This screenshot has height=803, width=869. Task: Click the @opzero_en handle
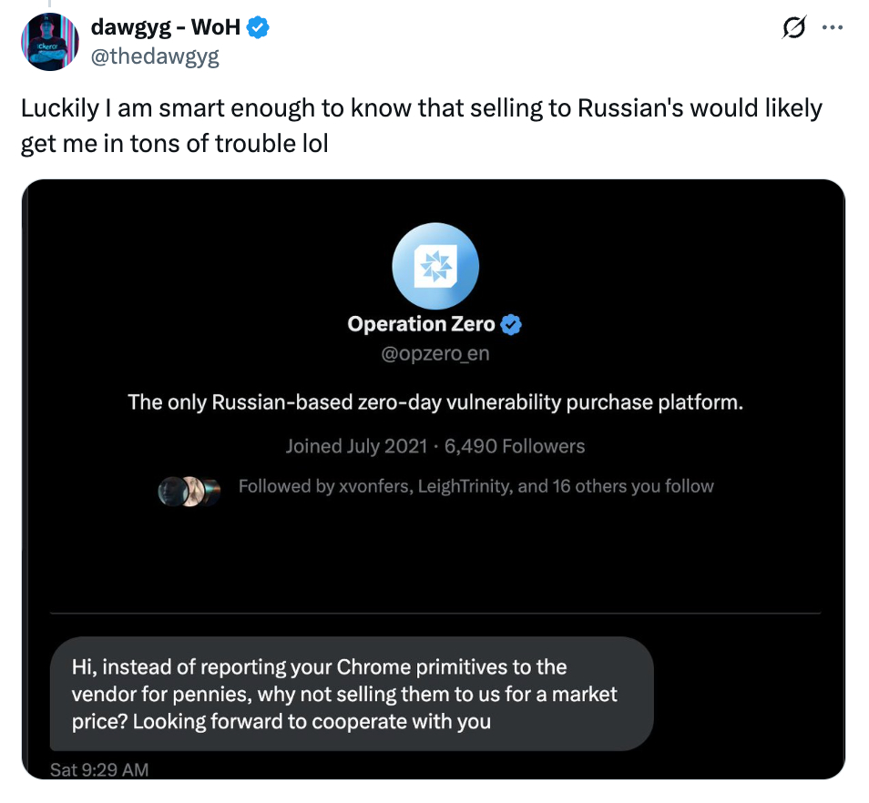(434, 354)
